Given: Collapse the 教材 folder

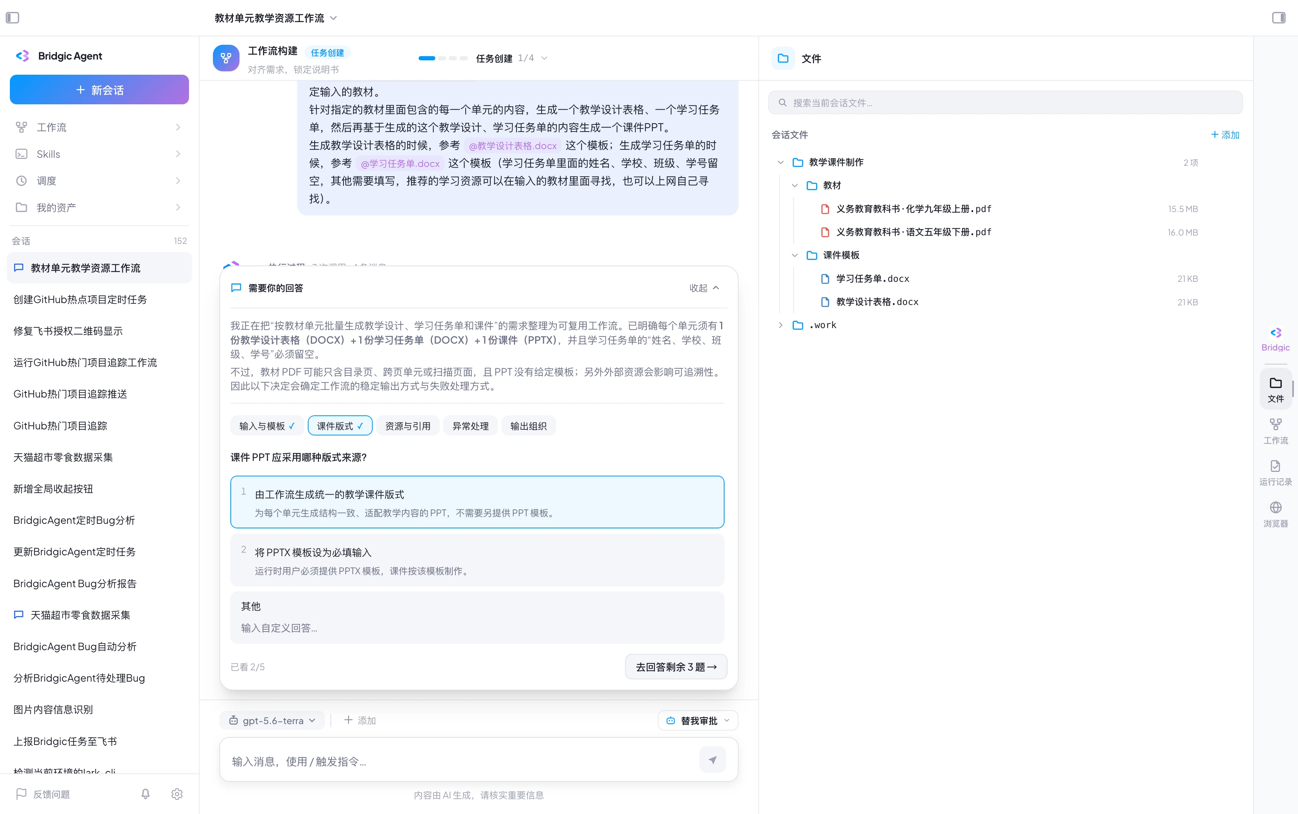Looking at the screenshot, I should coord(794,186).
